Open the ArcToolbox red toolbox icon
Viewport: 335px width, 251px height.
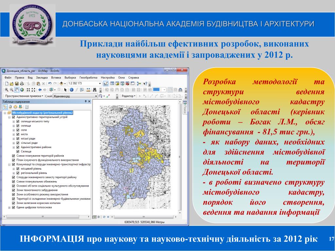(x=128, y=83)
